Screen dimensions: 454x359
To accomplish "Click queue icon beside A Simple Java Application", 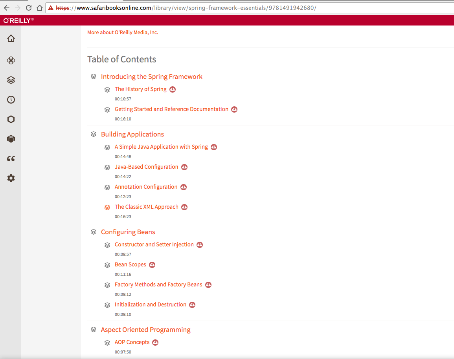I will click(x=107, y=147).
